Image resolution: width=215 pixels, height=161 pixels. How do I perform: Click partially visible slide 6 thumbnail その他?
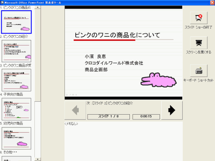[x=16, y=158]
